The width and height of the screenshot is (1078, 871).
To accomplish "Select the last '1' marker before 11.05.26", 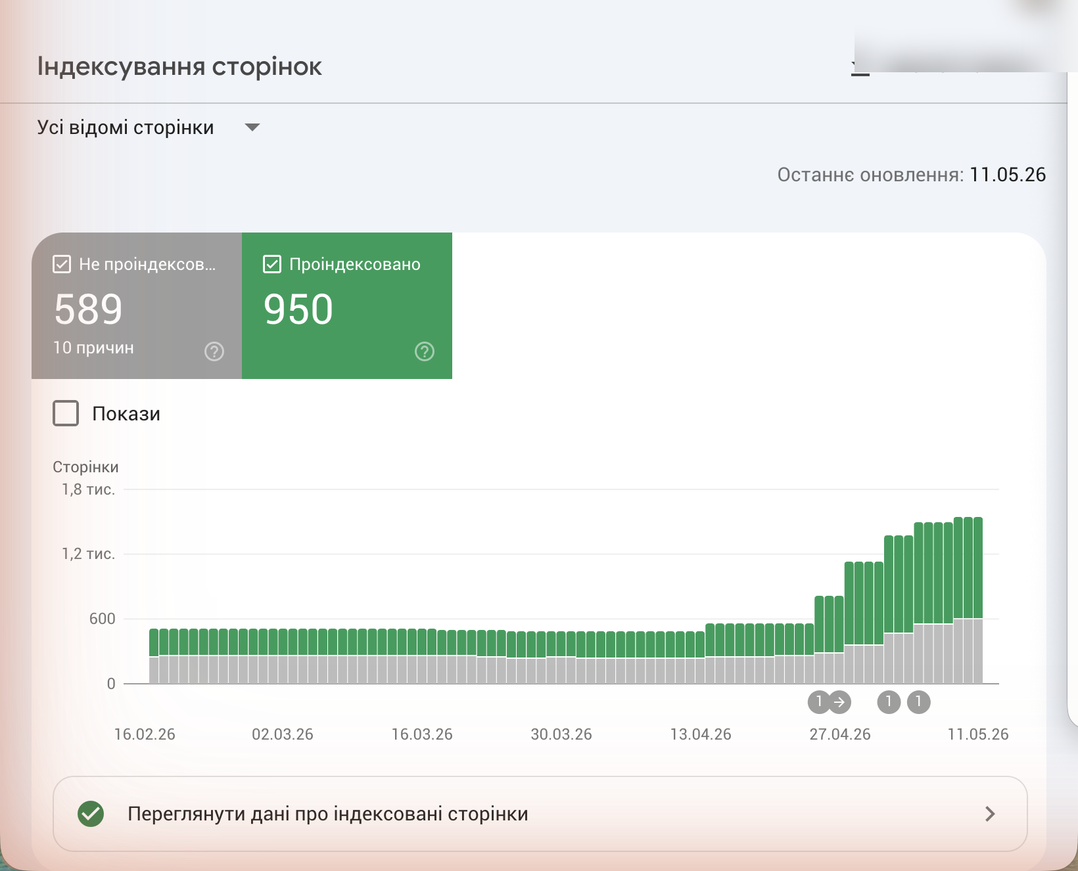I will [x=919, y=702].
